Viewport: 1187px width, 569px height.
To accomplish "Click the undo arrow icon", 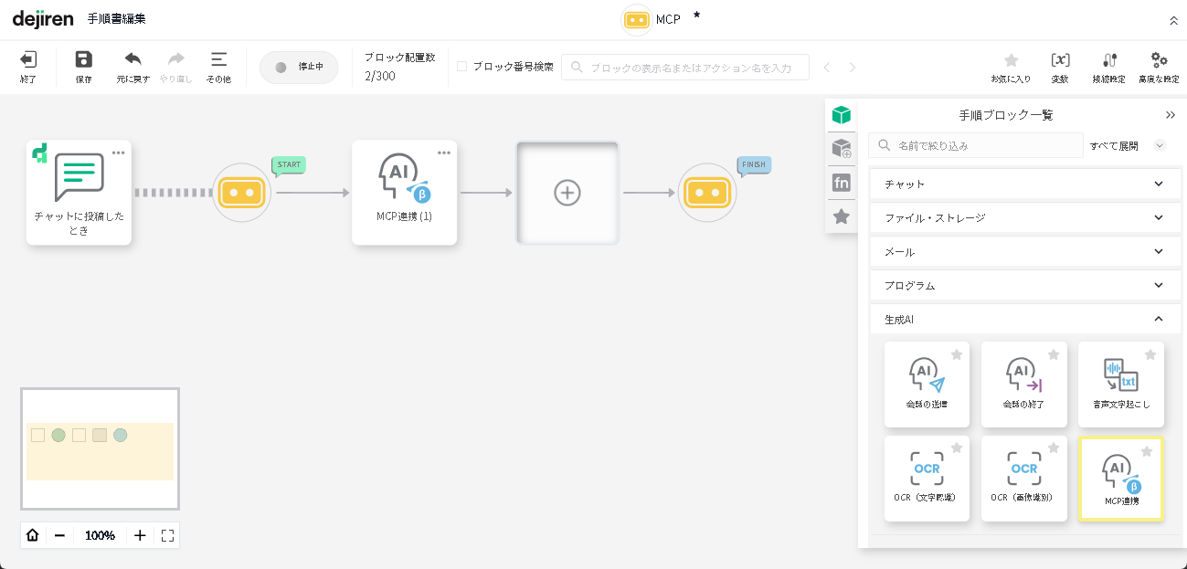I will pos(132,60).
